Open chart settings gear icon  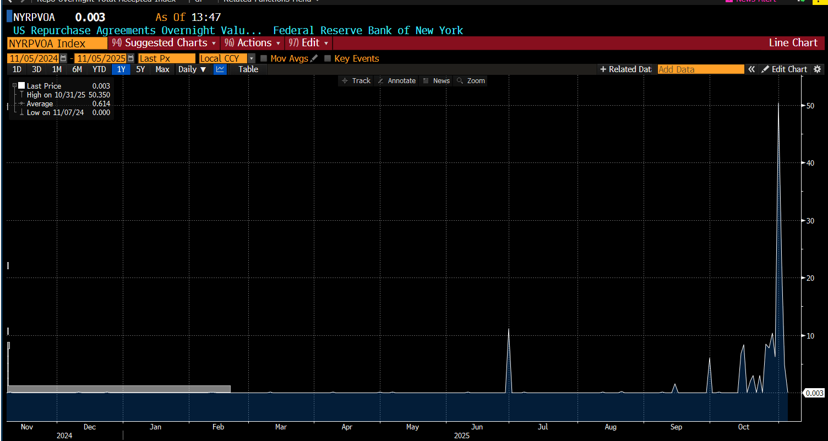coord(817,69)
